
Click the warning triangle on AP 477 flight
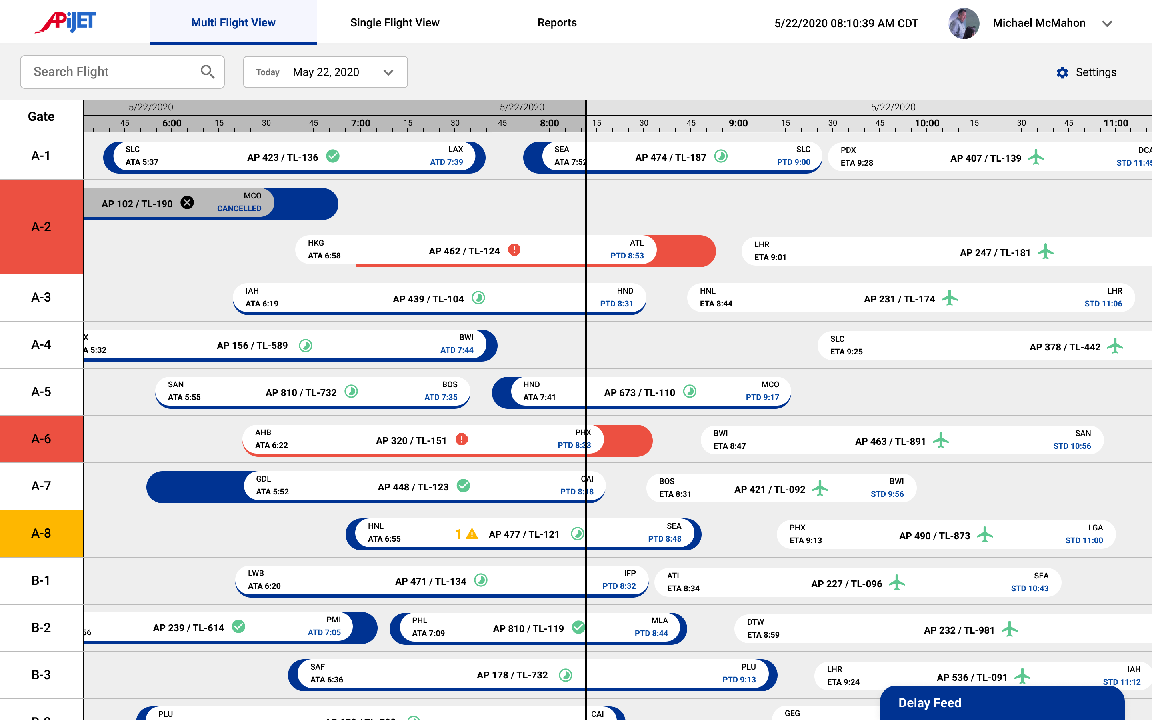472,534
